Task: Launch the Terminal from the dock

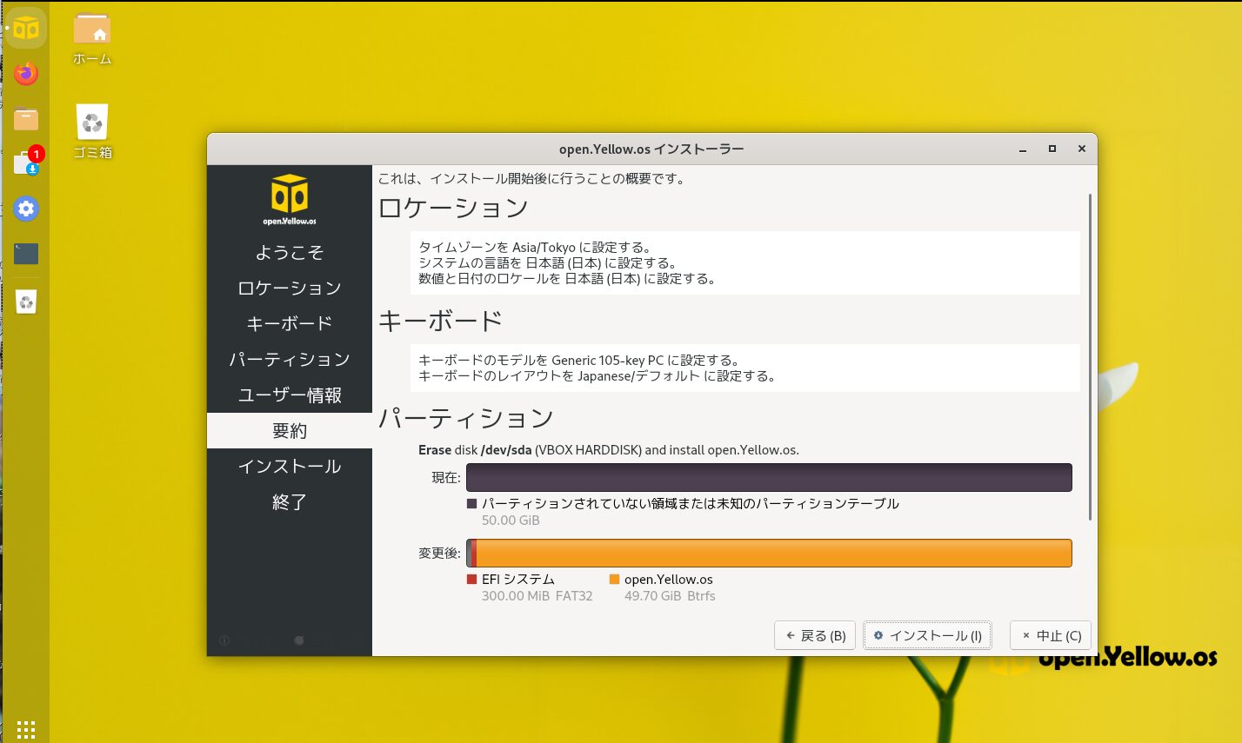Action: 26,254
